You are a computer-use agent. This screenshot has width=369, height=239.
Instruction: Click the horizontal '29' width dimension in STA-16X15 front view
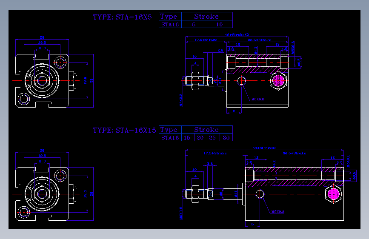(x=42, y=151)
